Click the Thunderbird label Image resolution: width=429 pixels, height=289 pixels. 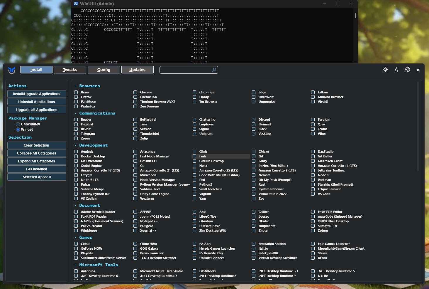coord(150,134)
